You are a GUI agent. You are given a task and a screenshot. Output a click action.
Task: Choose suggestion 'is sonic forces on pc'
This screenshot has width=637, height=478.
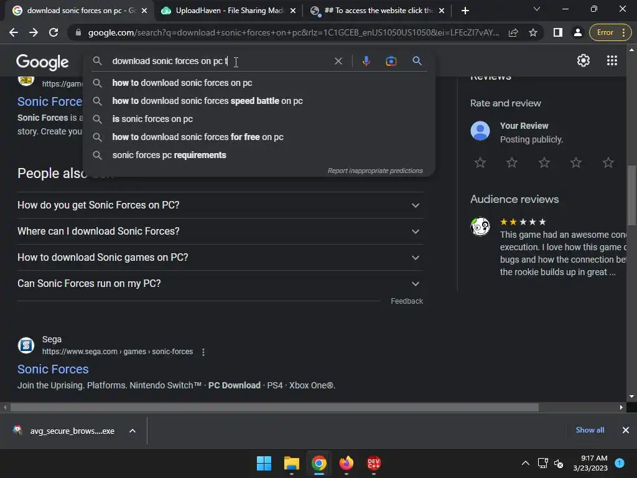point(259,119)
